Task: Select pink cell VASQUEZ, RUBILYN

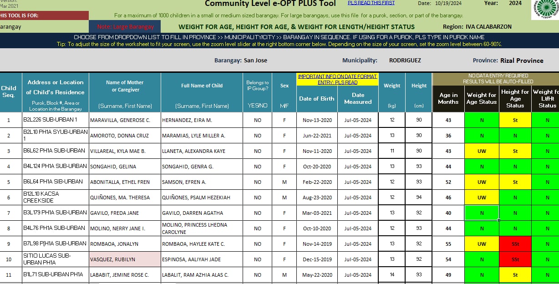Action: click(x=125, y=259)
